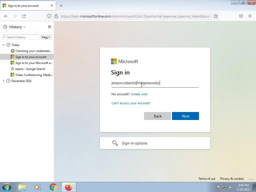The image size is (256, 192).
Task: Collapse the Today history group
Action: pos(3,45)
